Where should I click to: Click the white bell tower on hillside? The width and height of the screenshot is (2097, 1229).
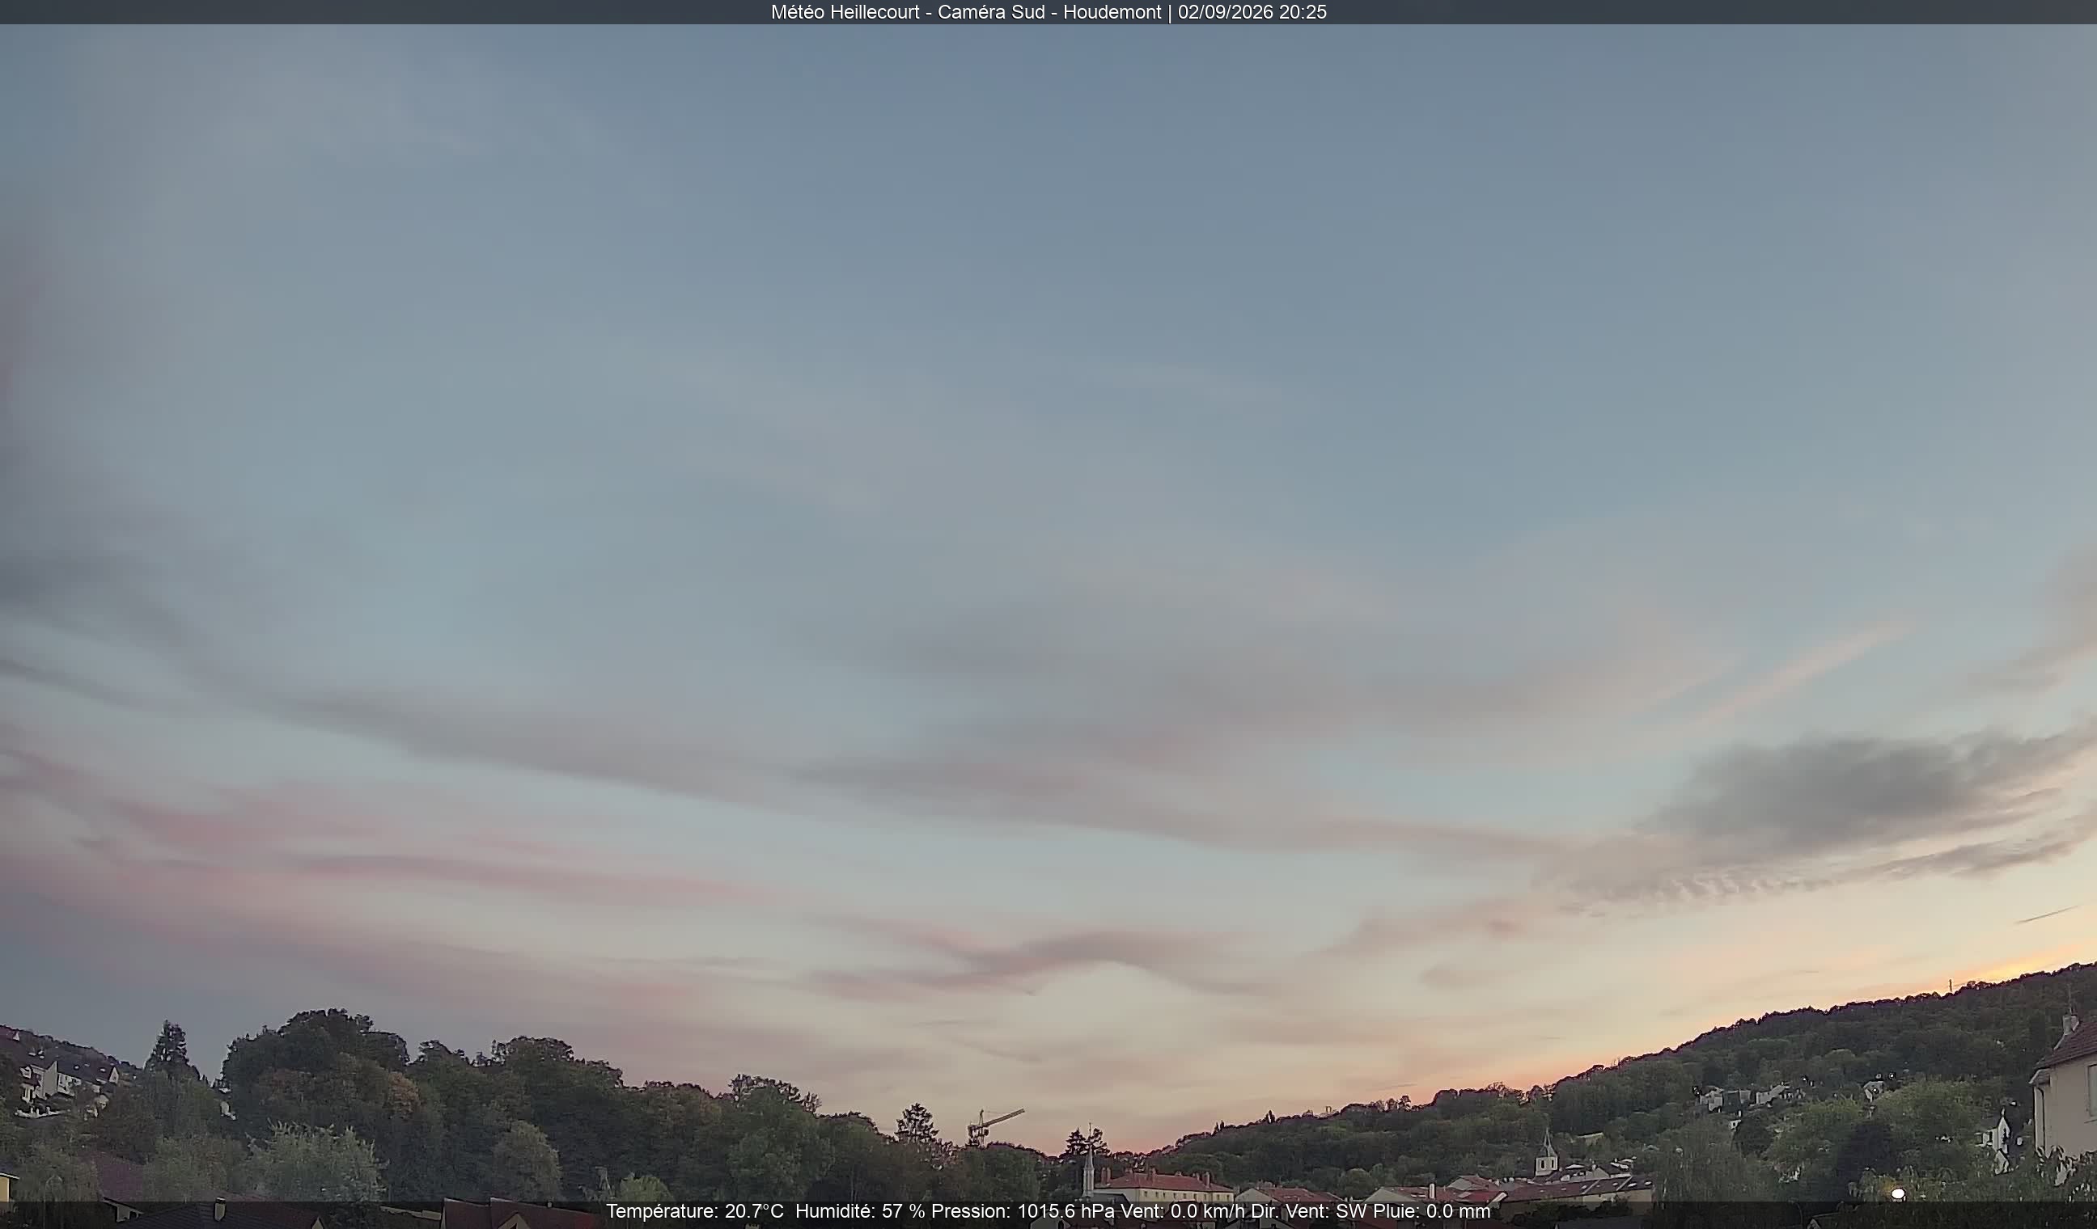coord(1545,1153)
